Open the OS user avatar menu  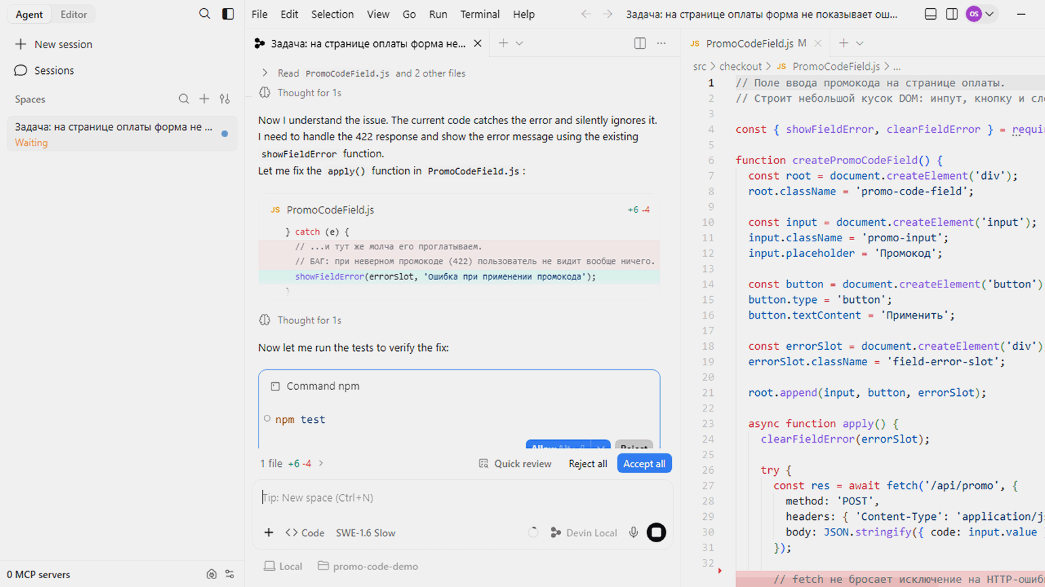click(974, 14)
